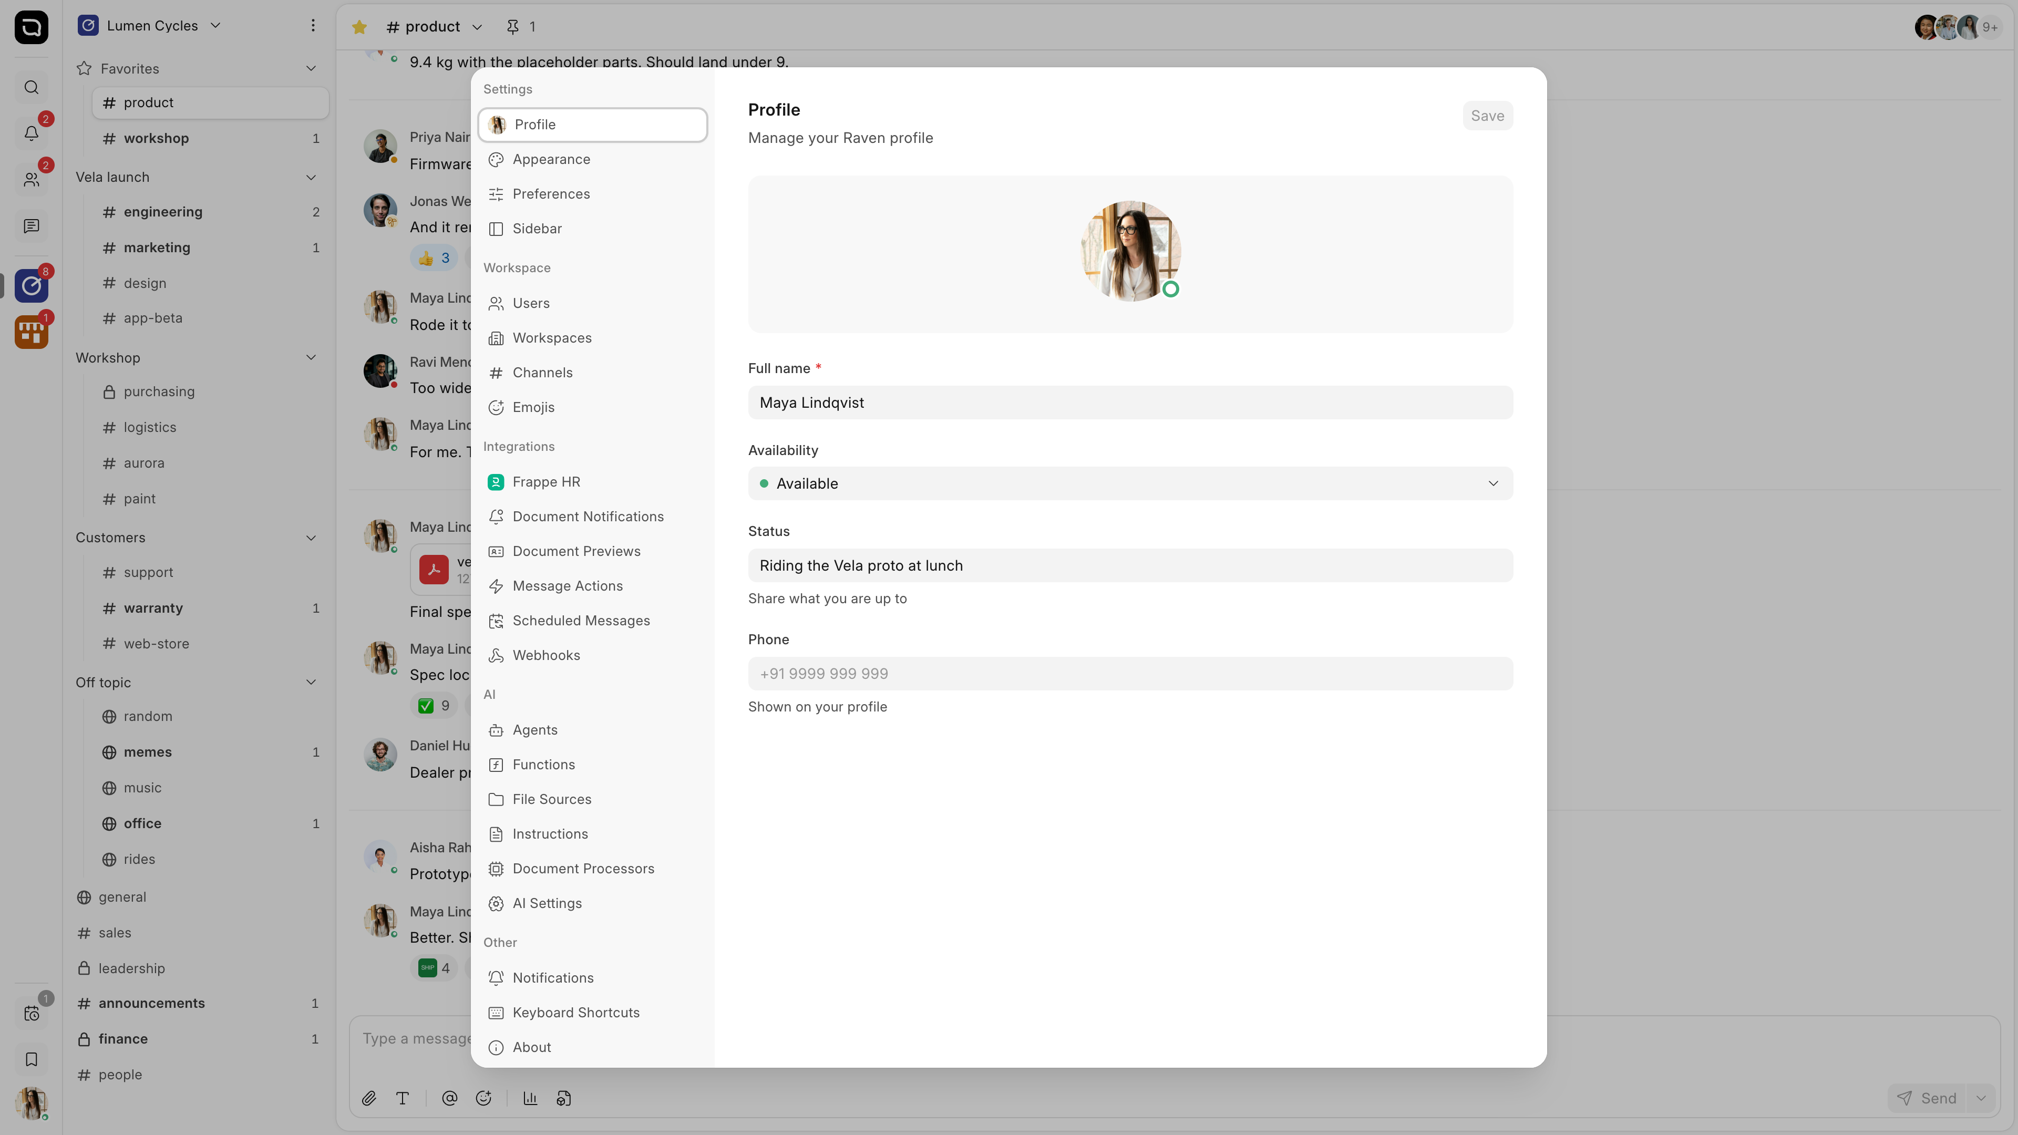
Task: Collapse the Favorites section
Action: (311, 68)
